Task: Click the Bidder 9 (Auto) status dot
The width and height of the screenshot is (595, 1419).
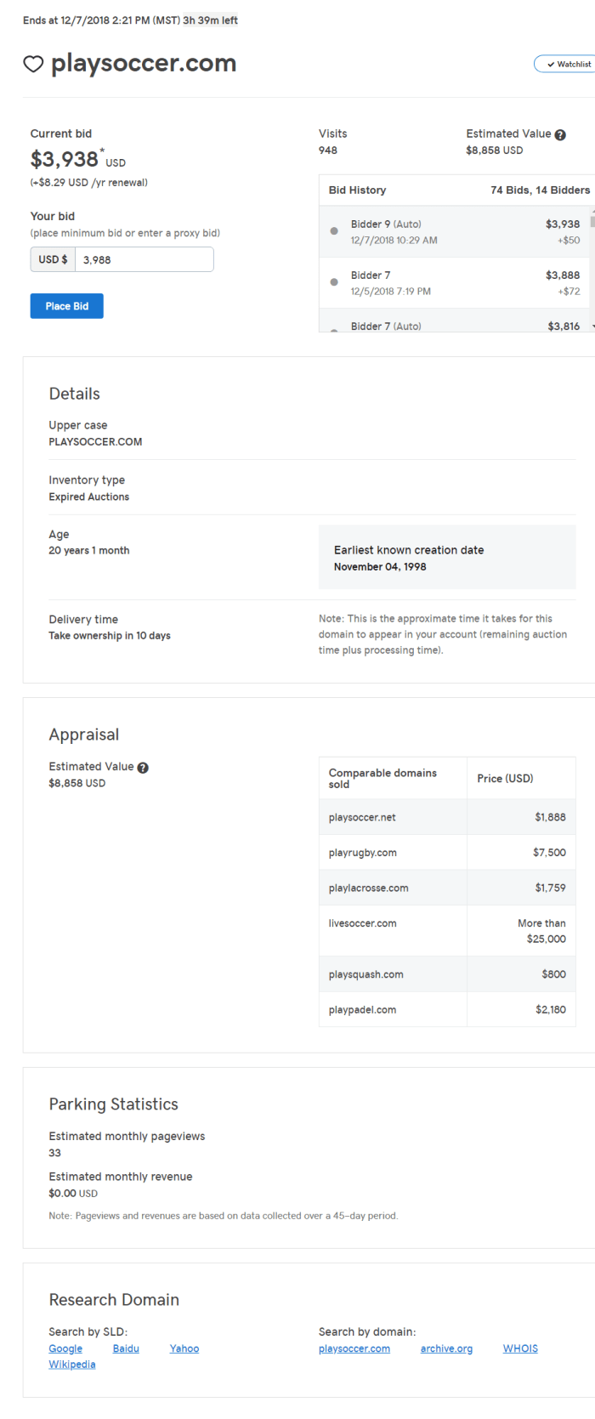Action: (334, 231)
